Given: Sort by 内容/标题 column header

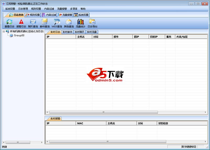Looking at the screenshot, I should coord(191,37).
